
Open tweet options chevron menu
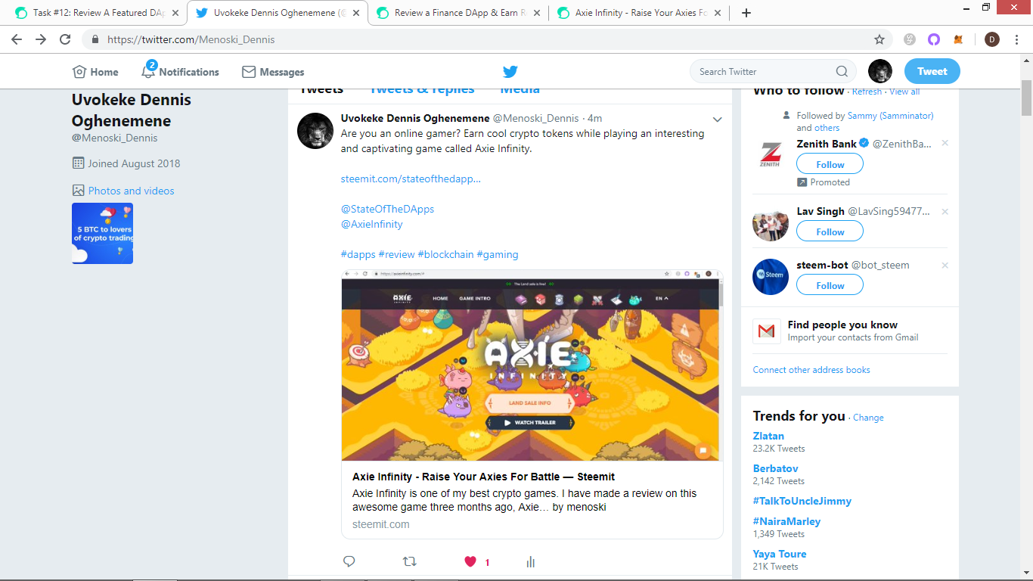pos(718,120)
